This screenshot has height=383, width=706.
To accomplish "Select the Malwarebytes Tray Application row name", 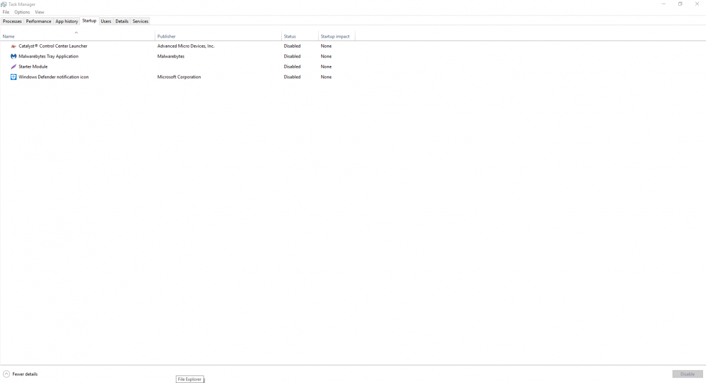I will click(48, 56).
